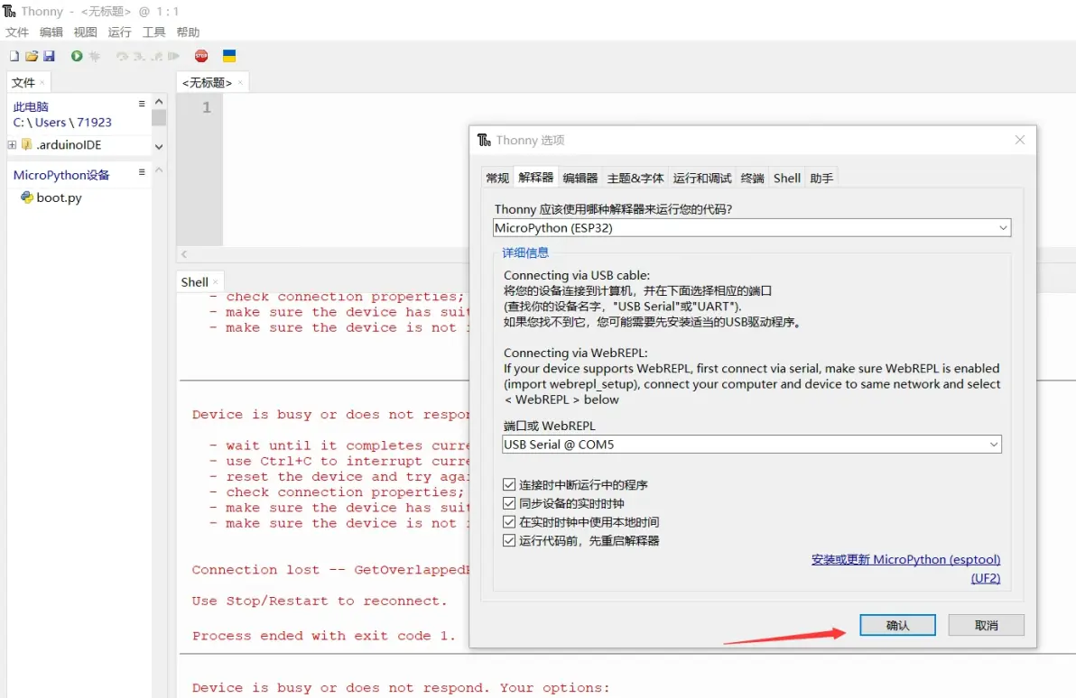Stop the backend with the red STOP icon

point(201,56)
